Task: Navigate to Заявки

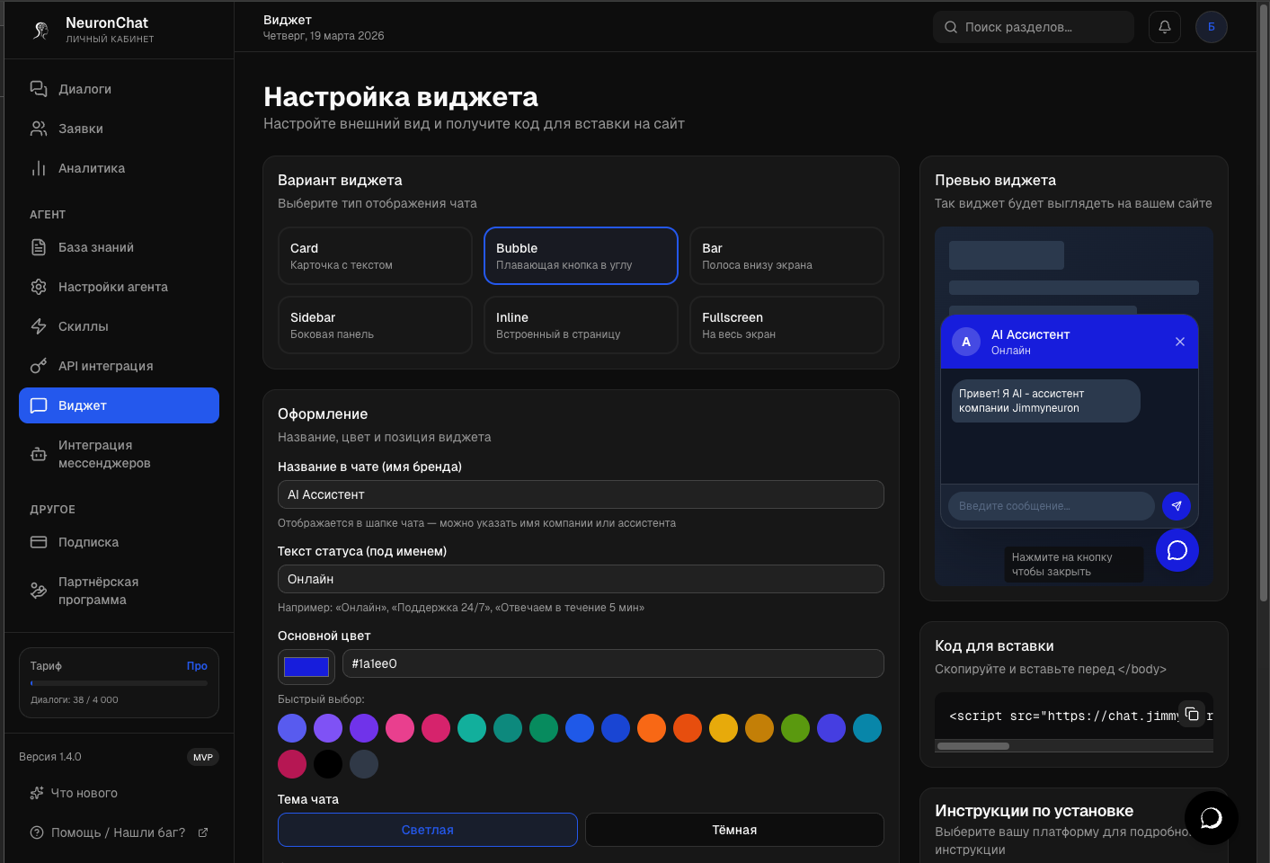Action: point(78,128)
